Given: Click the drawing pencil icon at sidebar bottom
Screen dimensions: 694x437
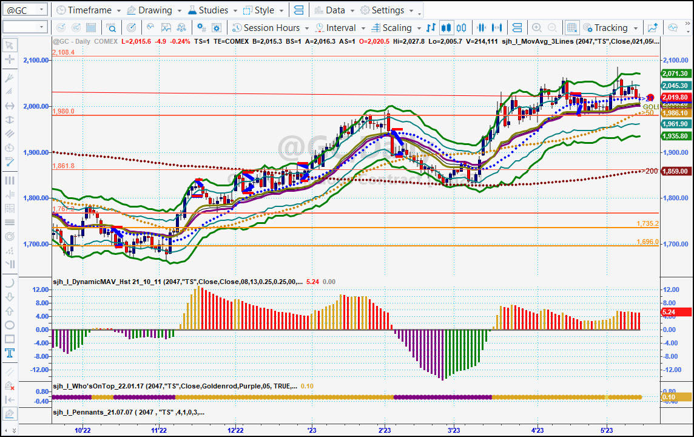Looking at the screenshot, I should (9, 414).
